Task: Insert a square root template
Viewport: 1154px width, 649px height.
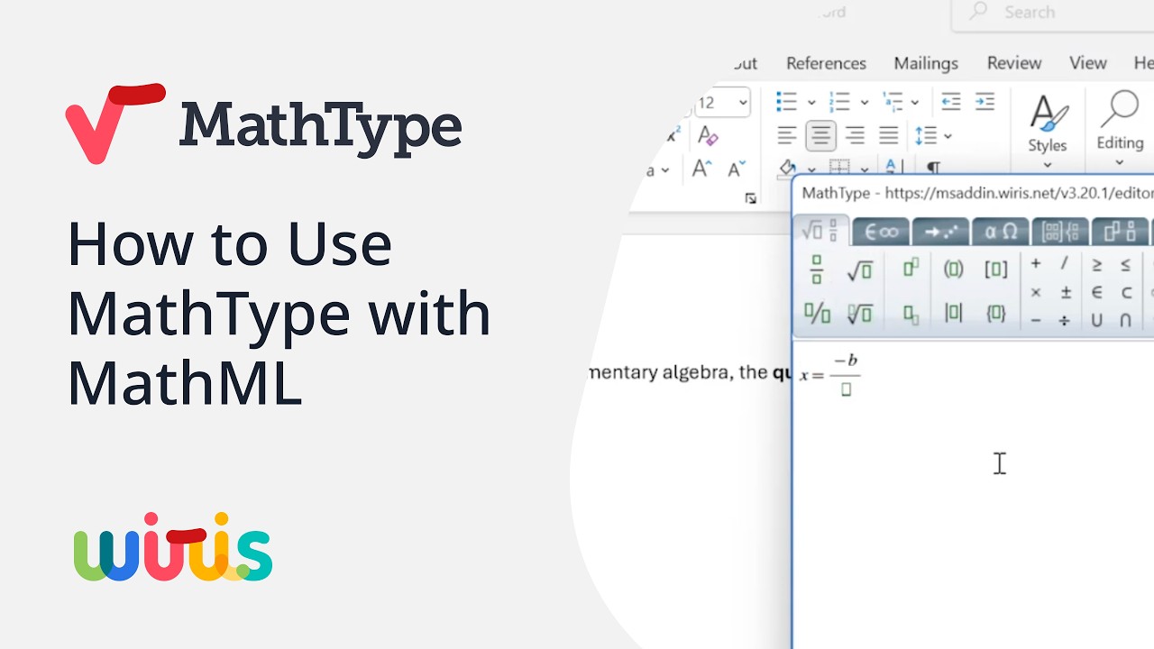Action: click(859, 270)
